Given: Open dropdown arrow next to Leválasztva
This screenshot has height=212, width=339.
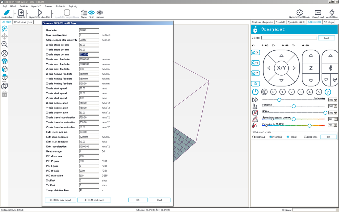Looking at the screenshot, I should 14,14.
